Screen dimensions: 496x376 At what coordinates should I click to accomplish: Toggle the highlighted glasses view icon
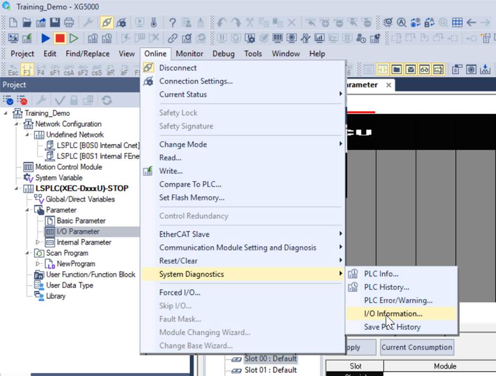[424, 69]
